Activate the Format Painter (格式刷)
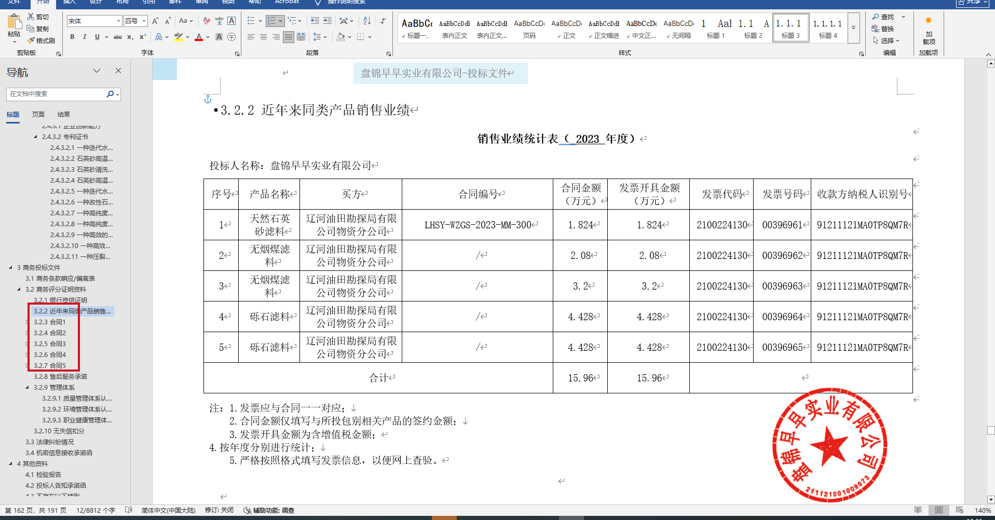The image size is (995, 520). pos(41,40)
